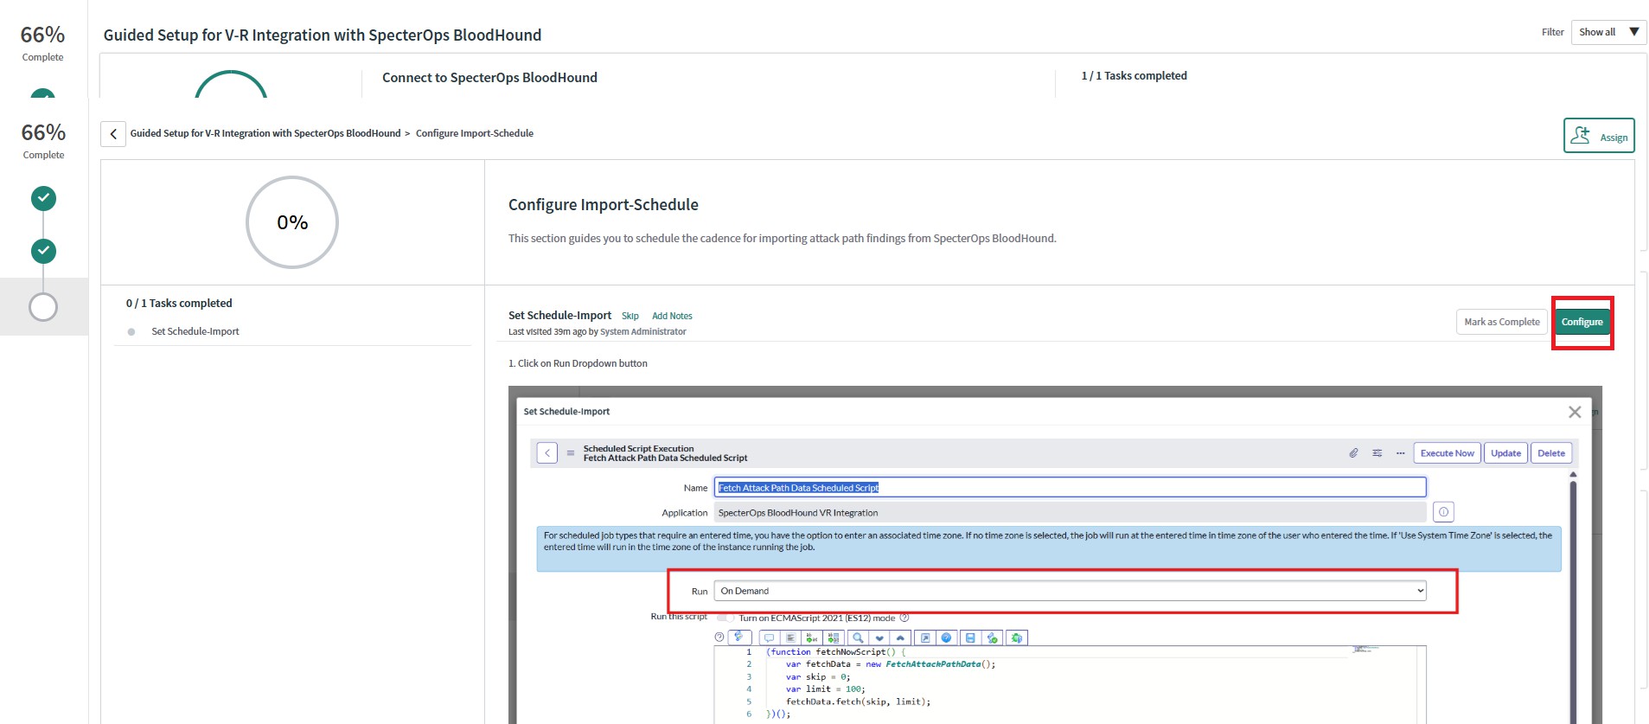This screenshot has width=1649, height=724.
Task: Click the dialog scrollbar up arrow
Action: click(x=1573, y=475)
